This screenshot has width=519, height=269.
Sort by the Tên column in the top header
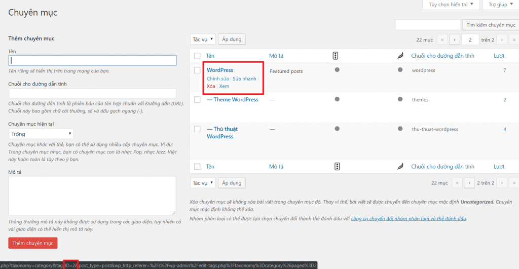[210, 56]
